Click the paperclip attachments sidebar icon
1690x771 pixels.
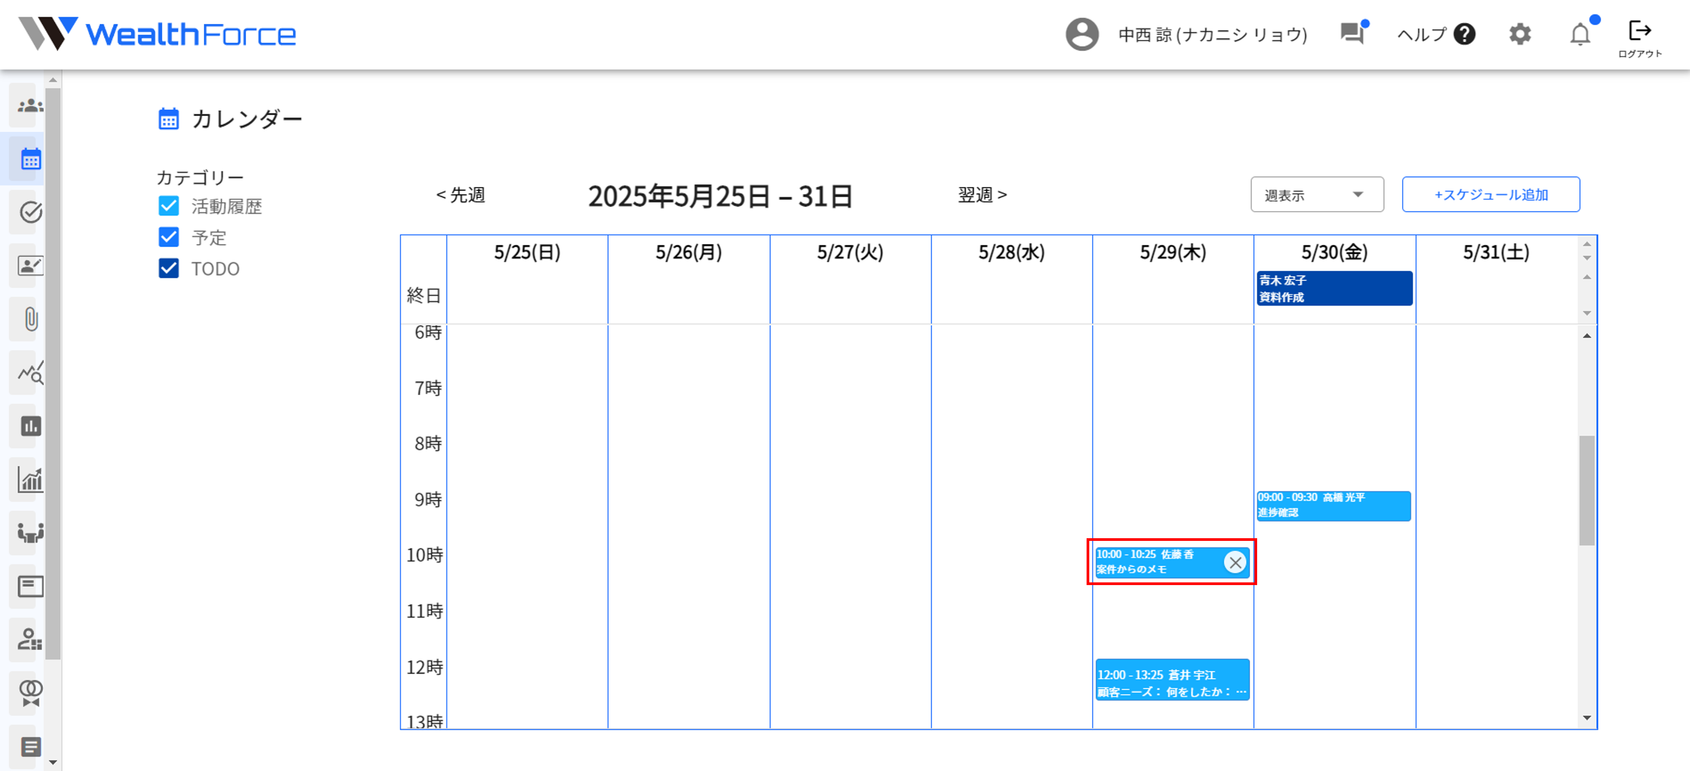coord(30,319)
